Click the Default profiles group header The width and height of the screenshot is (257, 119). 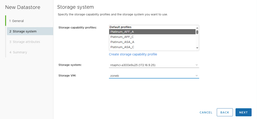click(x=121, y=27)
